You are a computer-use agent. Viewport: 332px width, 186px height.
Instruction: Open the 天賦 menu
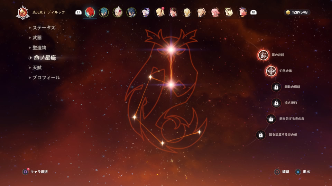click(x=37, y=68)
